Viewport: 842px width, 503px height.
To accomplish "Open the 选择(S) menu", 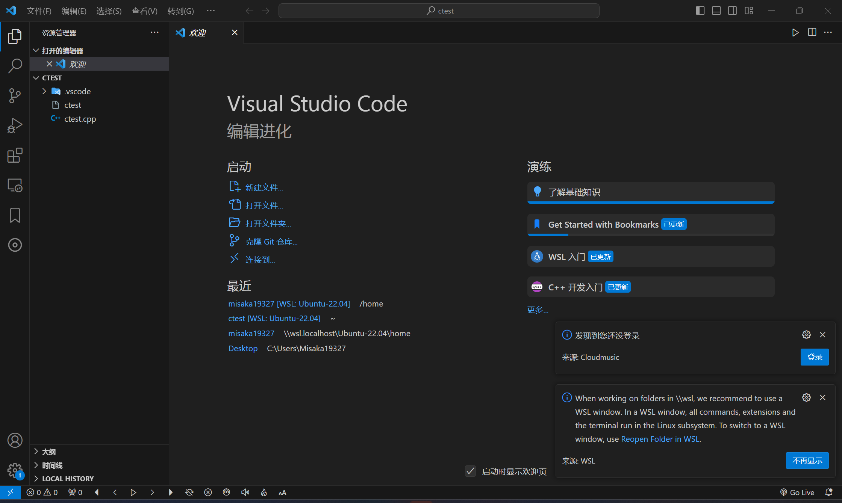I will [x=109, y=11].
